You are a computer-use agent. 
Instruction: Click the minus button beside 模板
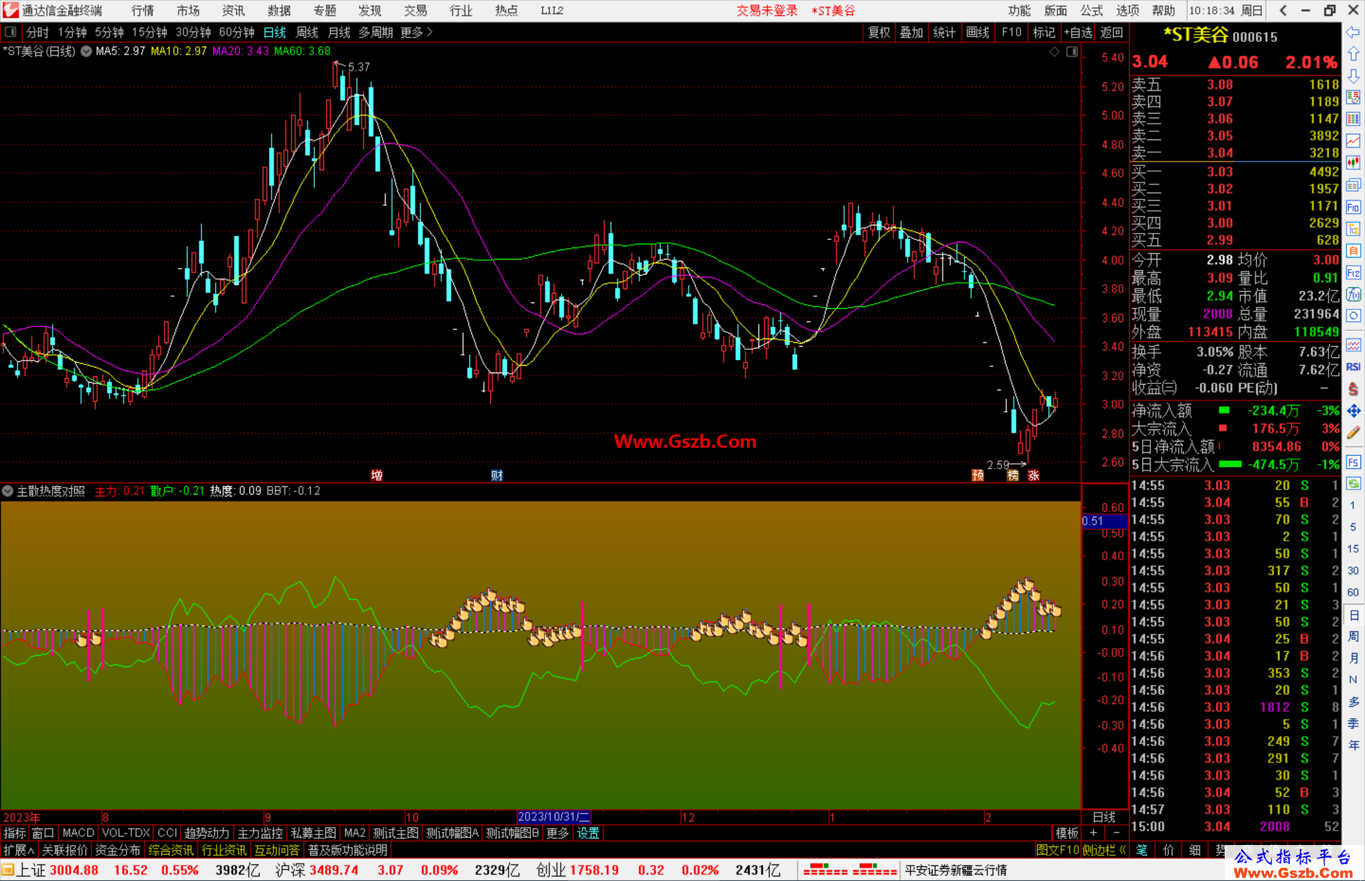pos(1116,833)
